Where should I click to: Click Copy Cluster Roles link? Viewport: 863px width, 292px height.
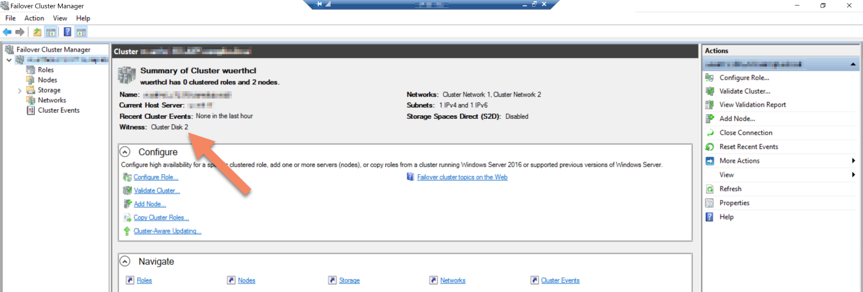point(161,217)
